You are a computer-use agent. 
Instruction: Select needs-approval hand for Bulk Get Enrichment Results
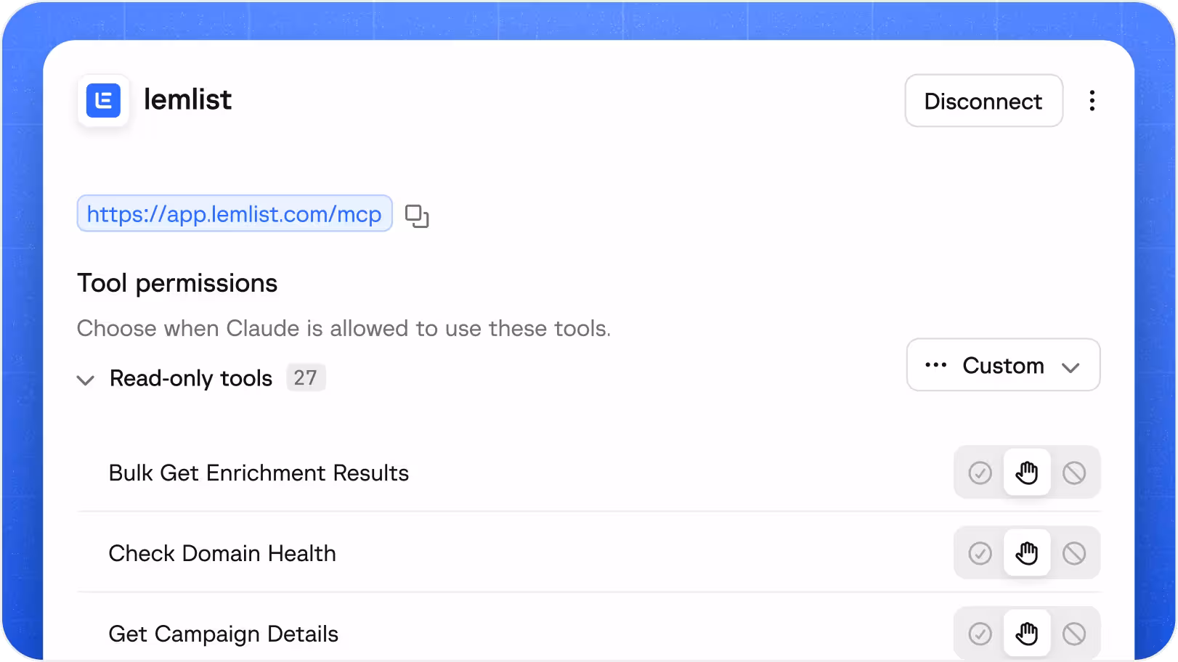1027,473
